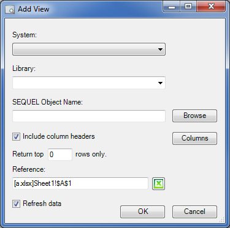Click the Return top rows number field

[60, 155]
